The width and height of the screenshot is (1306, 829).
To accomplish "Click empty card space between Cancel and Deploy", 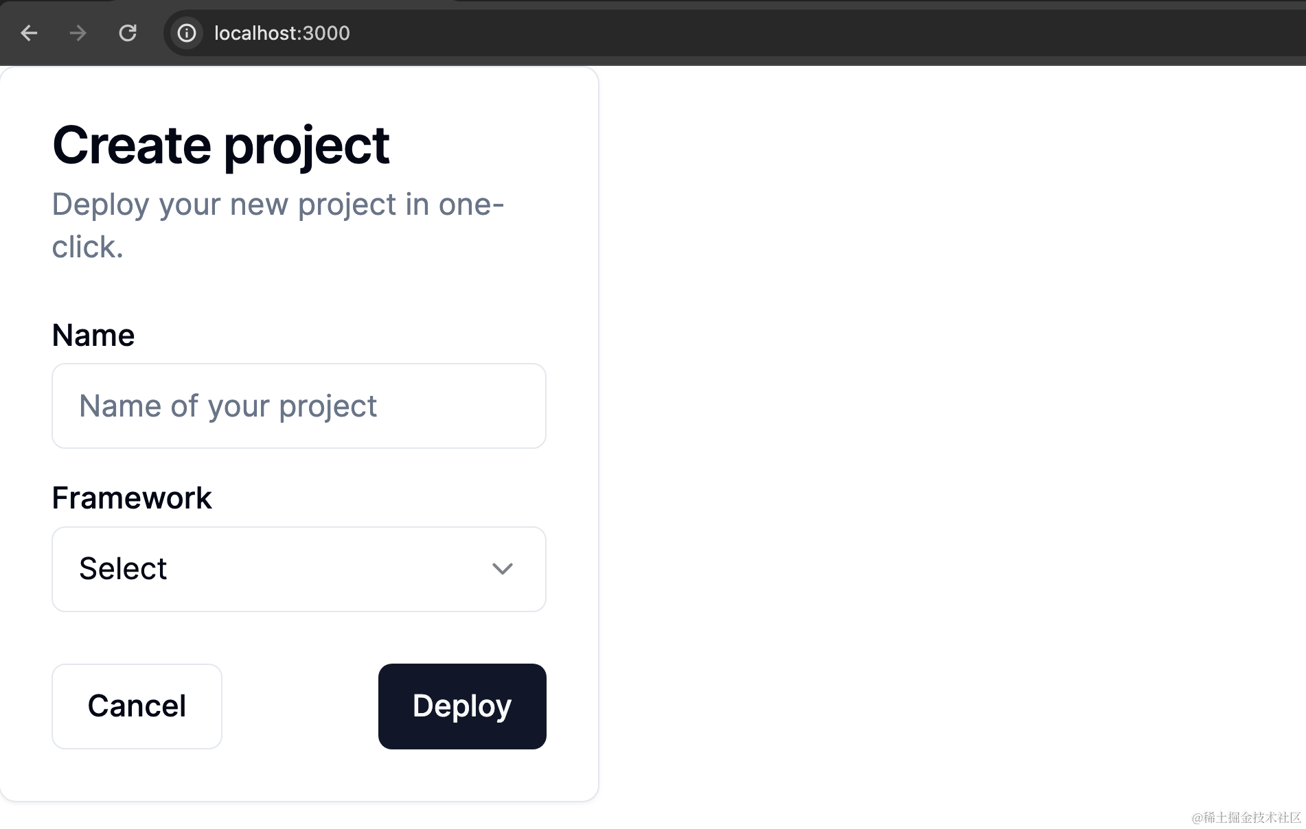I will (300, 706).
